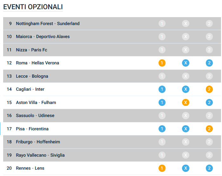The image size is (222, 176).
Task: Select outcome 1 for Cagliari - Inter
Action: tap(162, 89)
